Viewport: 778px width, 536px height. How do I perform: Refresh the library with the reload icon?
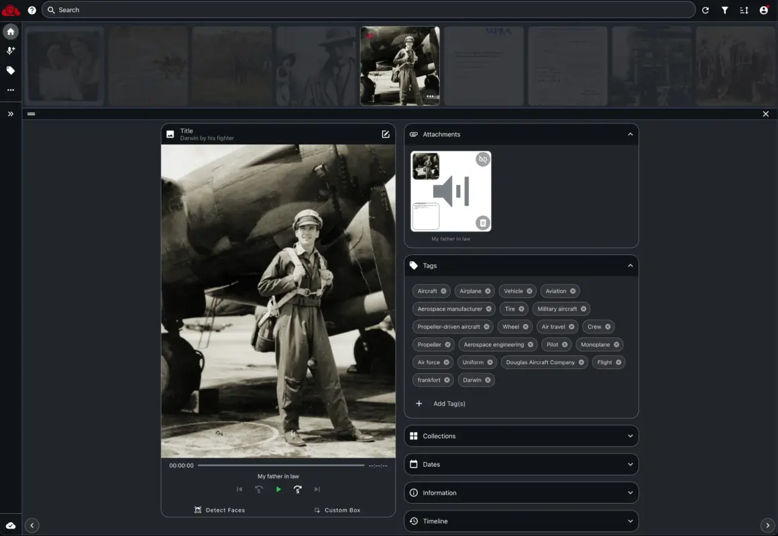[705, 10]
